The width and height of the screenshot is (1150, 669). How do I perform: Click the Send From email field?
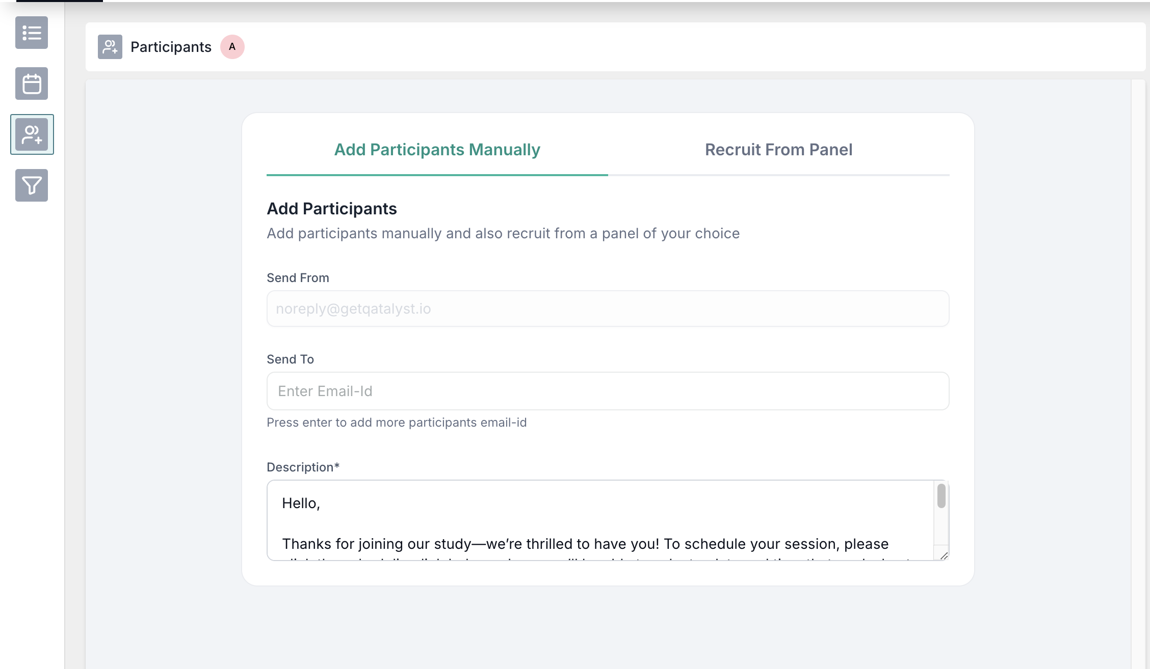click(x=608, y=309)
